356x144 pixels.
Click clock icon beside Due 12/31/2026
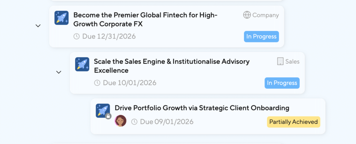pyautogui.click(x=76, y=36)
